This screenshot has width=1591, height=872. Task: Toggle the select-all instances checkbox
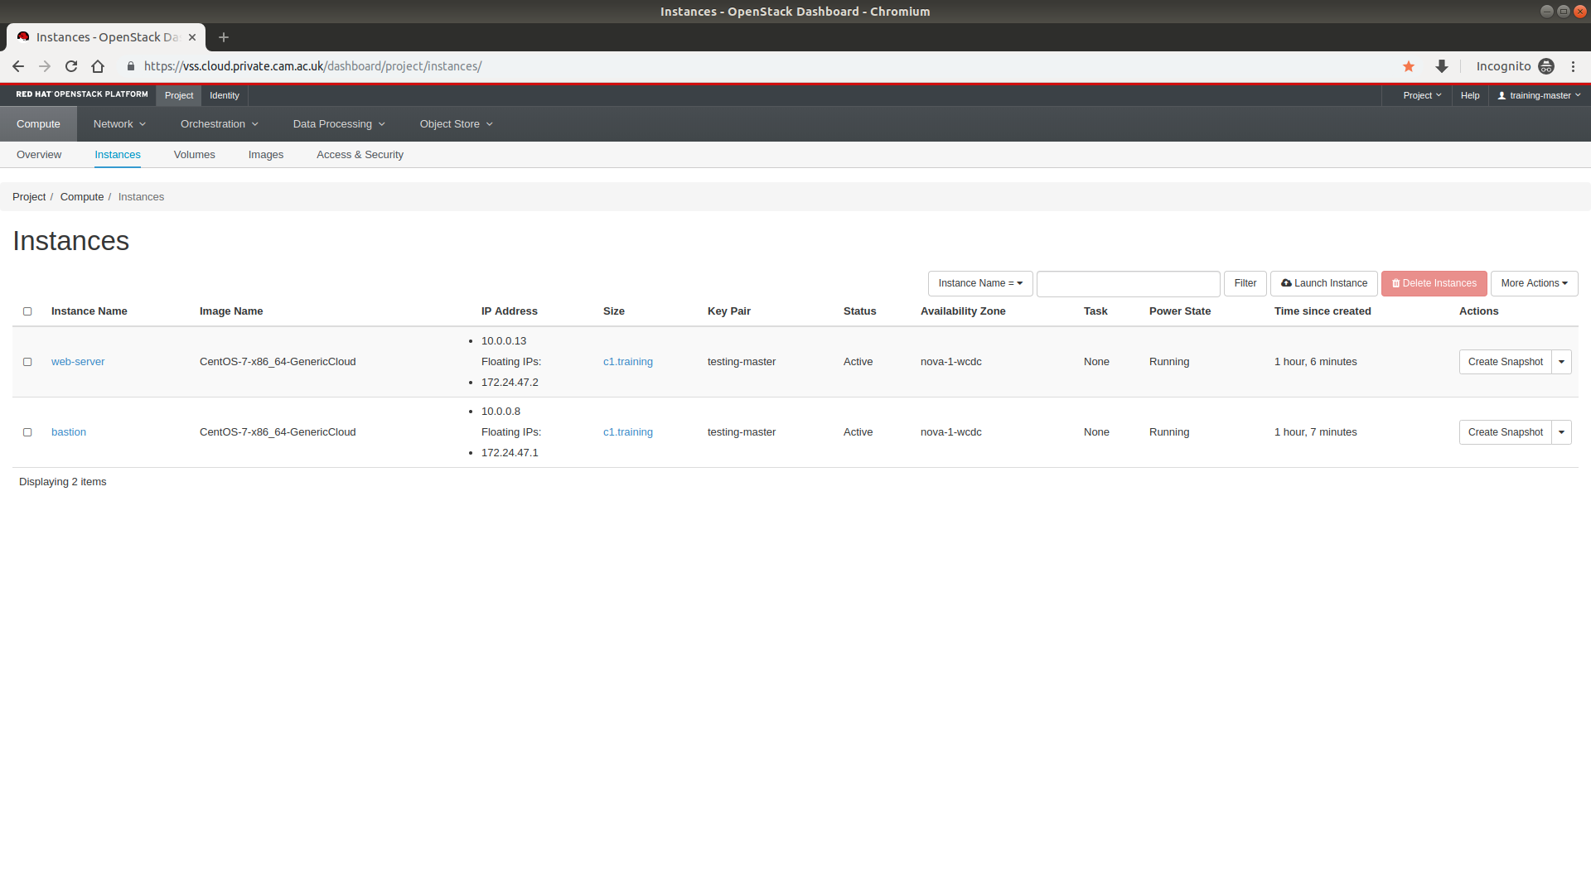[27, 311]
